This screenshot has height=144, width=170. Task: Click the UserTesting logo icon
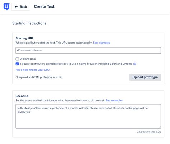click(6, 6)
